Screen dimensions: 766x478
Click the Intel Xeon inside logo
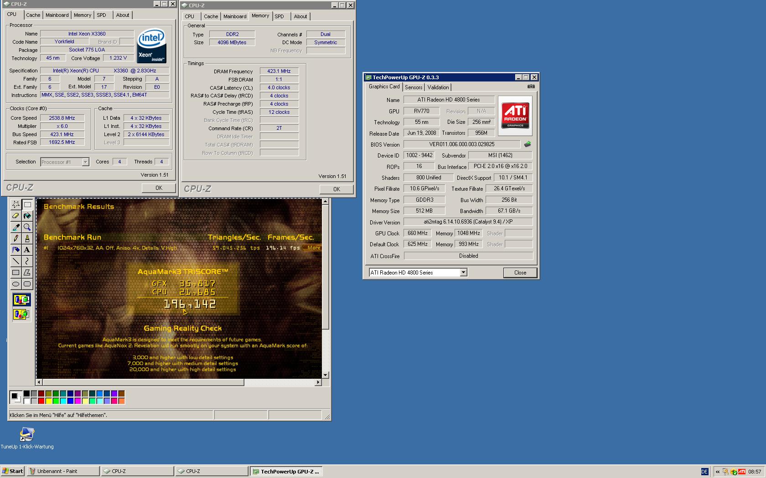(x=152, y=46)
